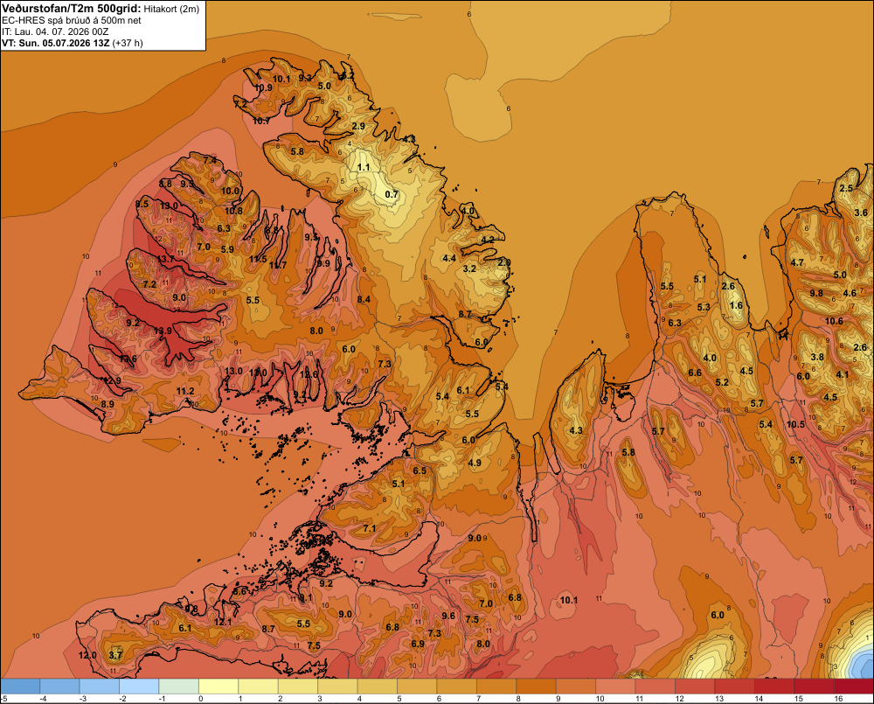Click the legend label '-5'
This screenshot has height=704, width=874.
click(x=4, y=699)
